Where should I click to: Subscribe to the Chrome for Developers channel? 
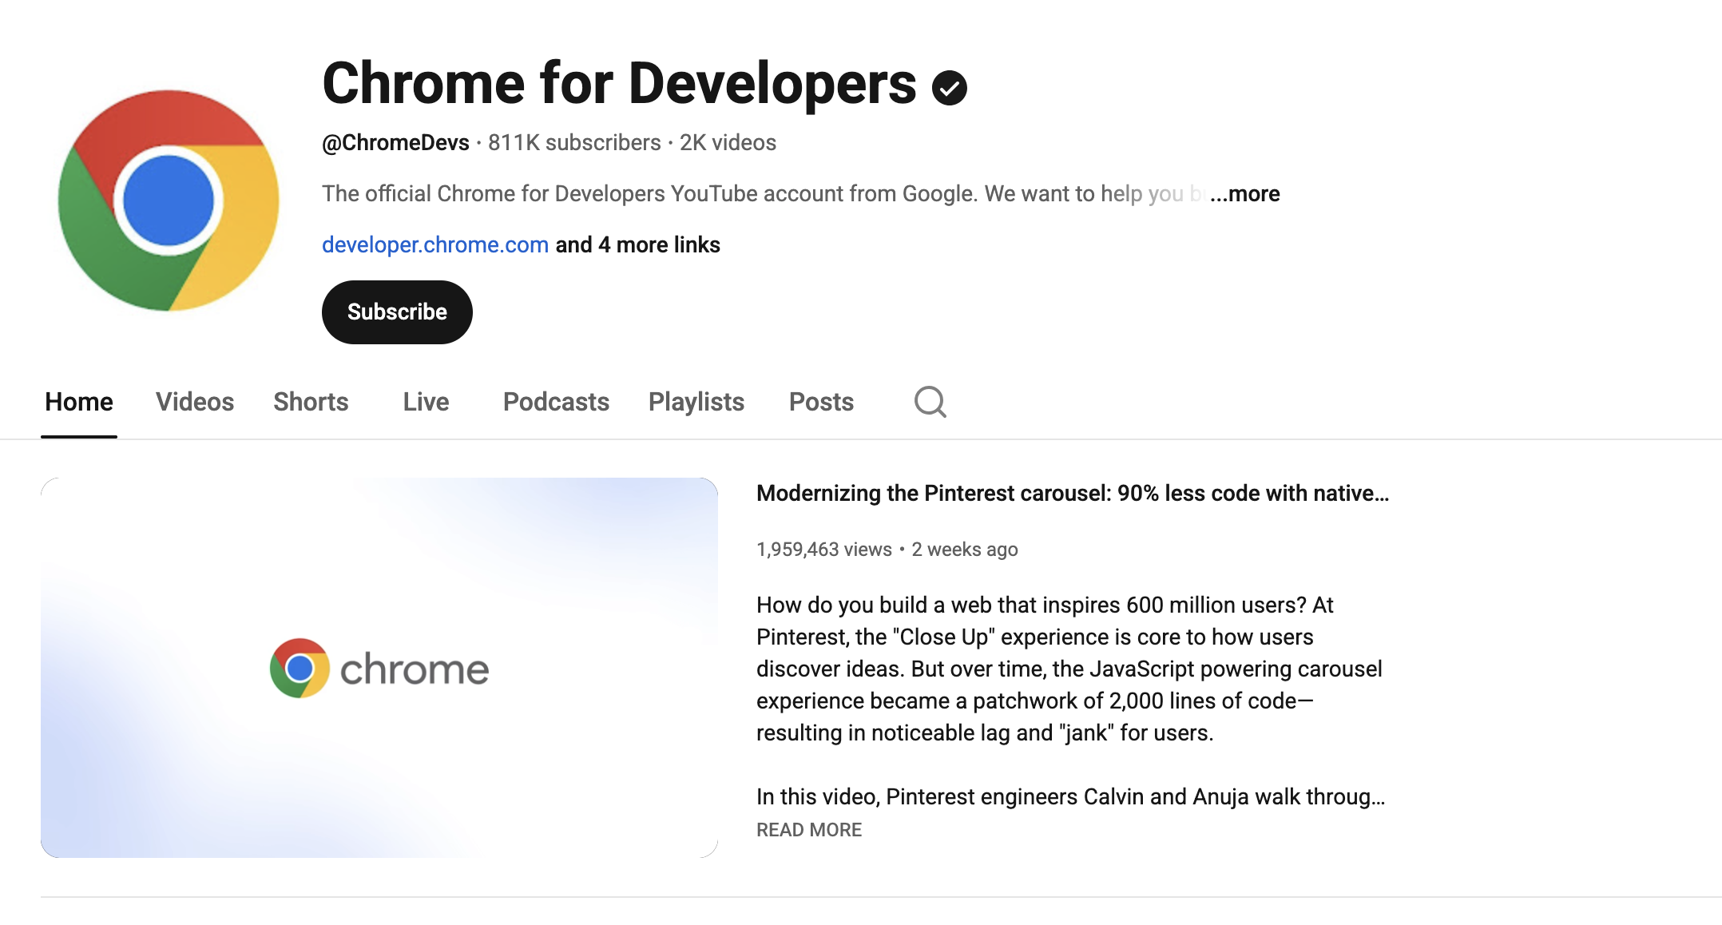pos(397,312)
